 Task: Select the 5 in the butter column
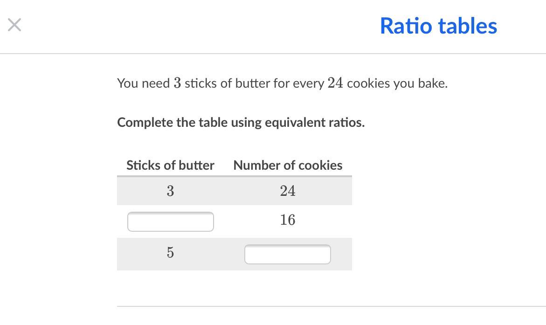pos(170,253)
